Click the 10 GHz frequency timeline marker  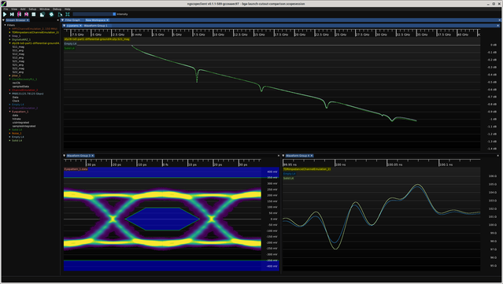tap(219, 35)
